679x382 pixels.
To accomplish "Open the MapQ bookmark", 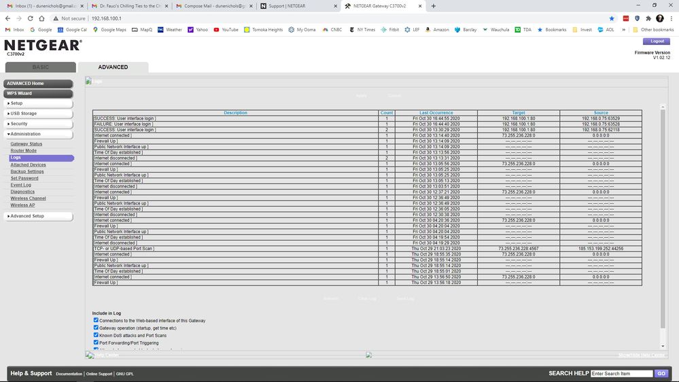I will click(142, 30).
